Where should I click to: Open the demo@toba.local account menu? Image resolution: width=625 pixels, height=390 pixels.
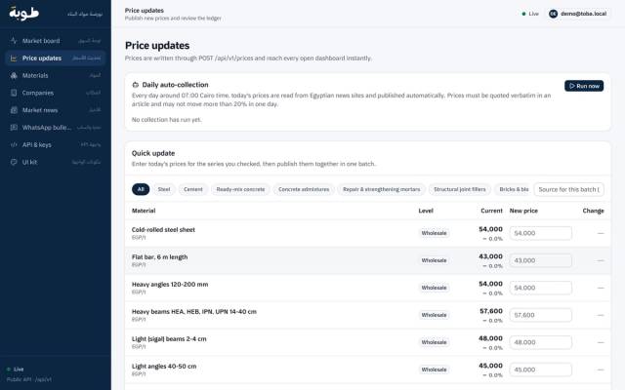coord(577,14)
